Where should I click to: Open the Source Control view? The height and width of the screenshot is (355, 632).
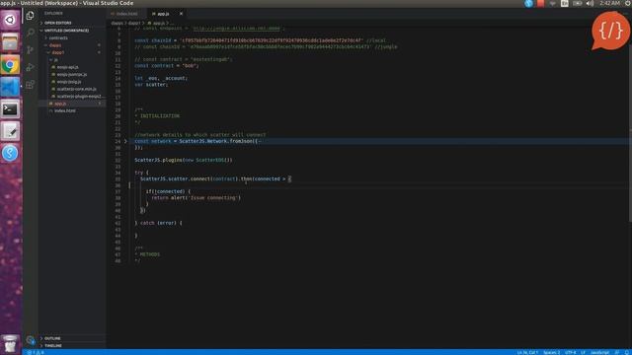31,50
